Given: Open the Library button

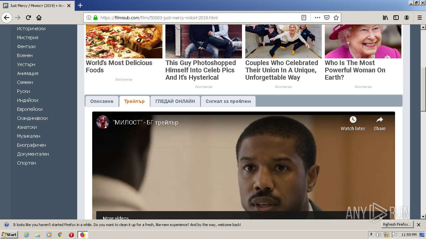Looking at the screenshot, I should [385, 18].
